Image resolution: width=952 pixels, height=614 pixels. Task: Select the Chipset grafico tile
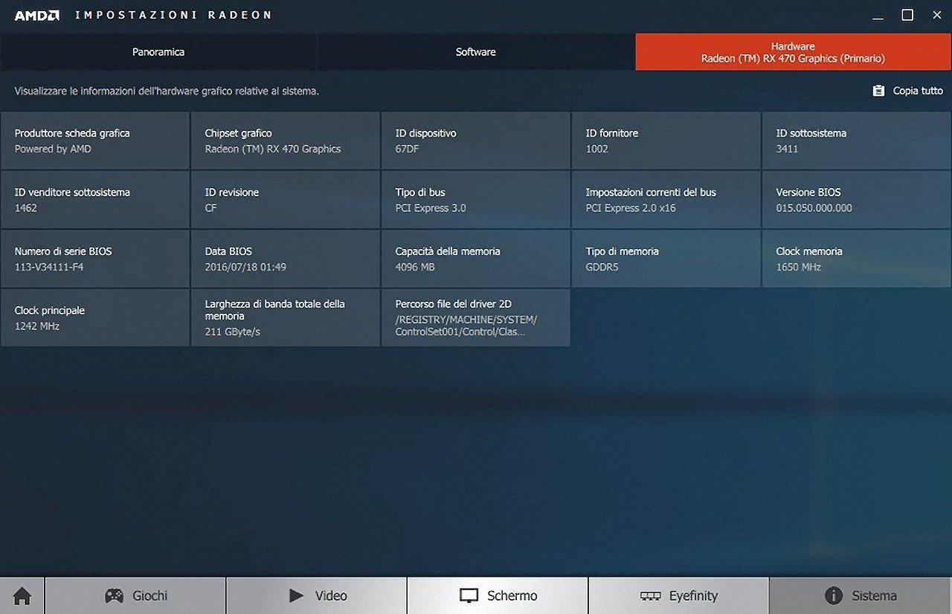pyautogui.click(x=286, y=140)
